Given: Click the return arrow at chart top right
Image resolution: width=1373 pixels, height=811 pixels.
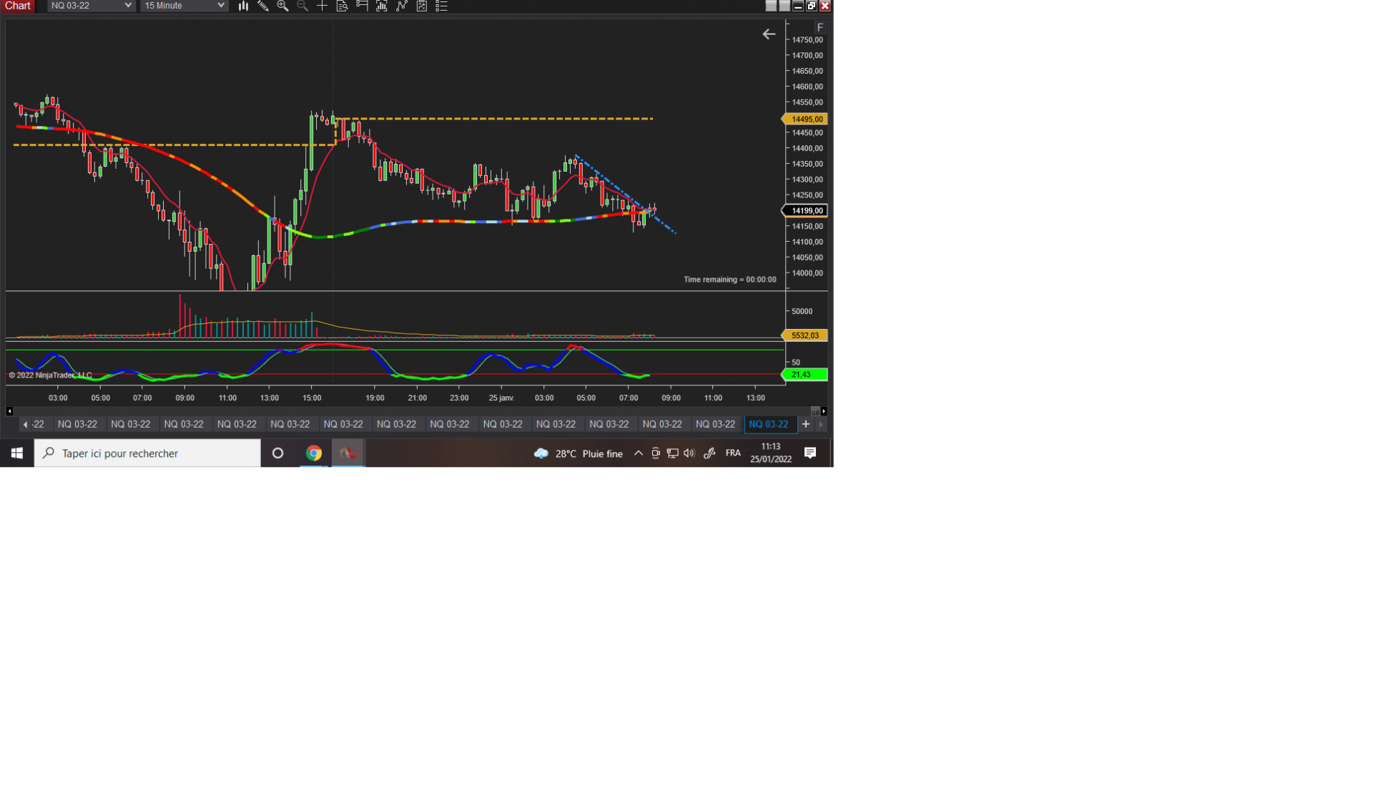Looking at the screenshot, I should pyautogui.click(x=769, y=34).
